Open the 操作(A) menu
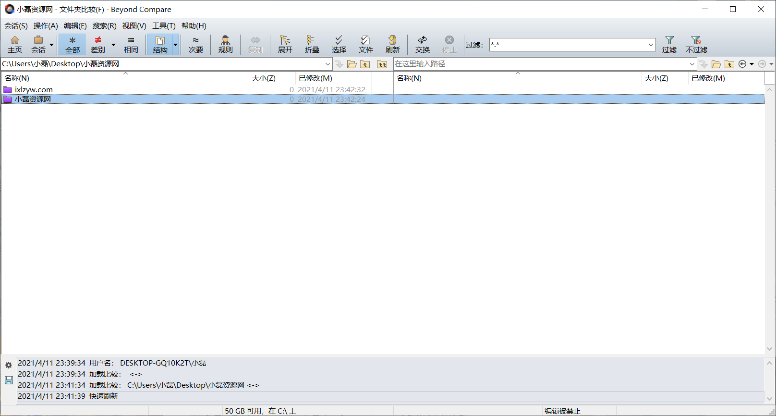 point(46,26)
